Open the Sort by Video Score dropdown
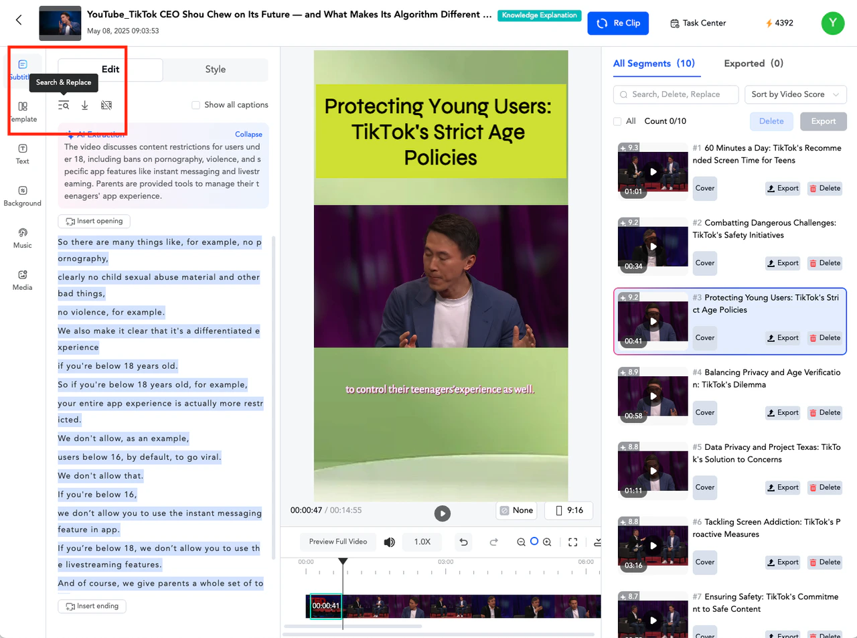 pos(795,94)
